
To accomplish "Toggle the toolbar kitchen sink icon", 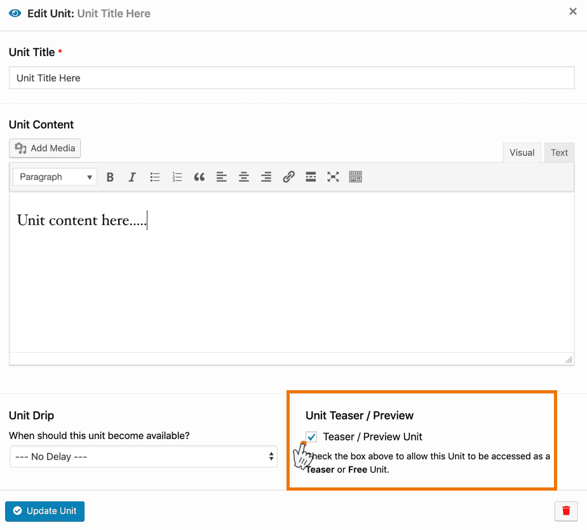I will pos(355,177).
